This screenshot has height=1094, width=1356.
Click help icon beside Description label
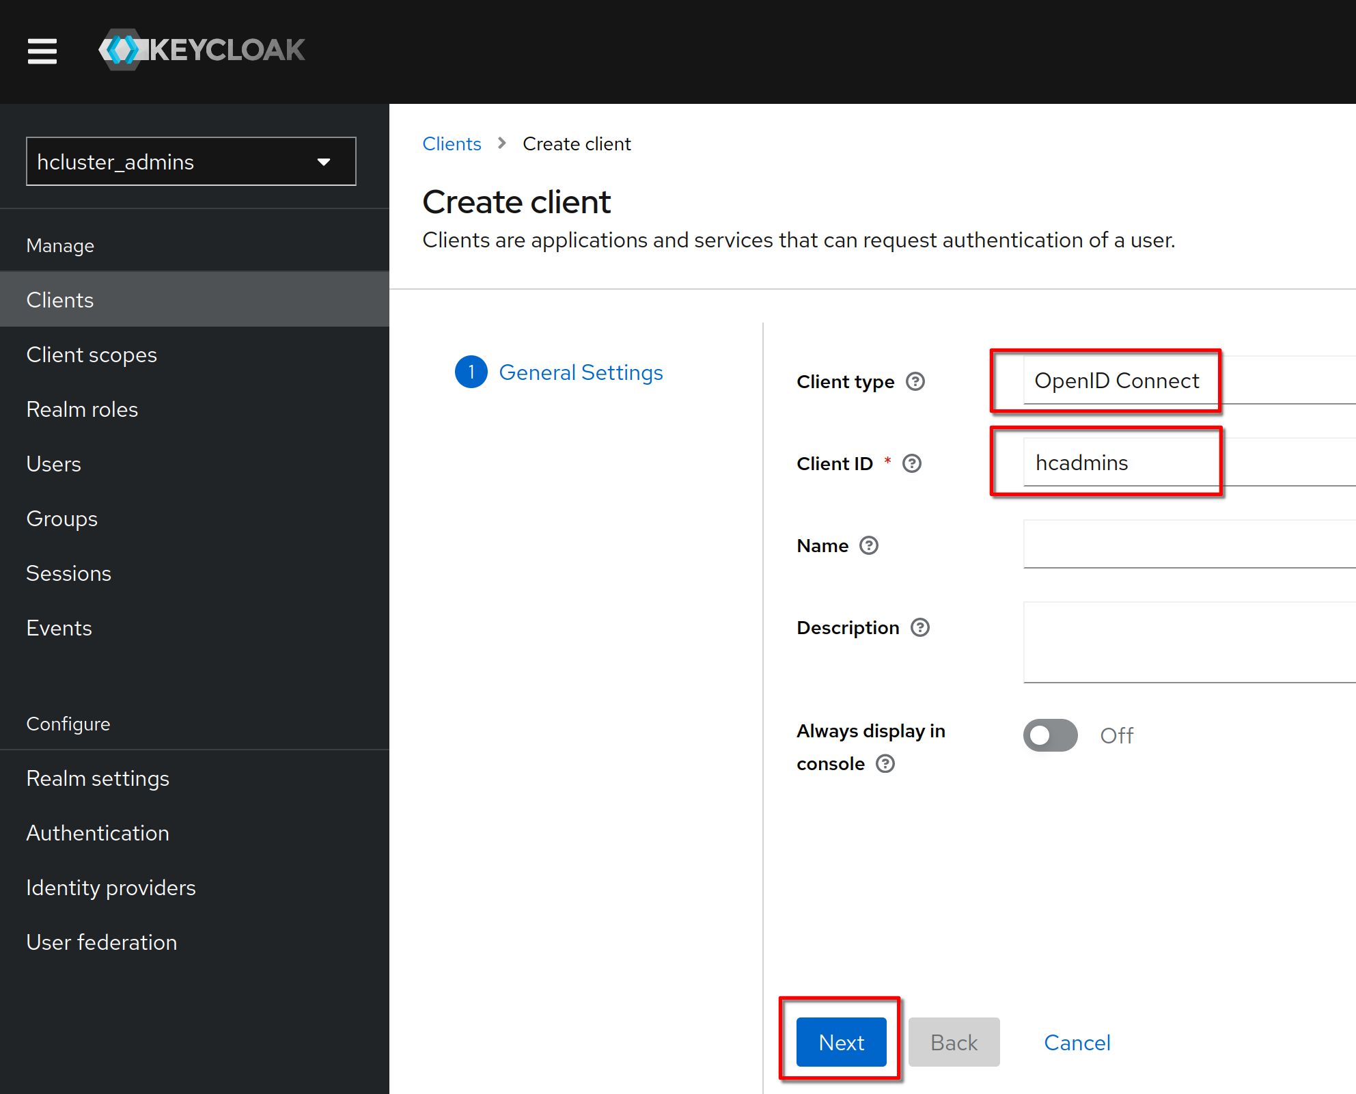tap(919, 627)
